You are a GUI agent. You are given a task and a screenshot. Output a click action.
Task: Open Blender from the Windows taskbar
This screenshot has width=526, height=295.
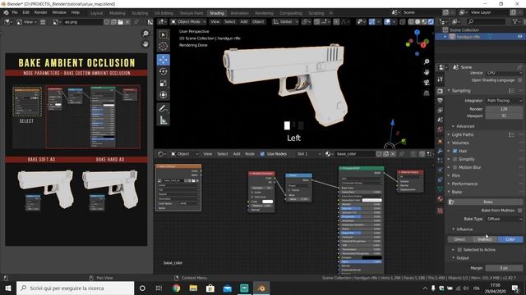[261, 288]
